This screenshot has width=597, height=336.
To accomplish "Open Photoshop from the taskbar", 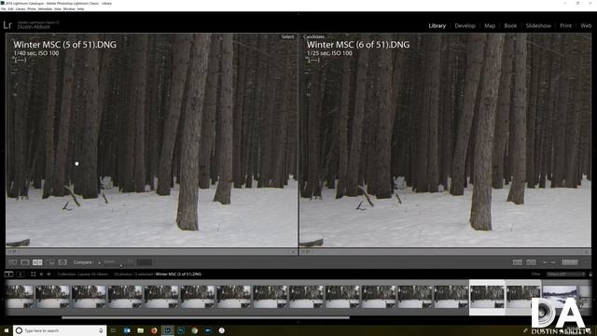I will tap(181, 330).
